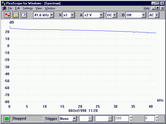
Task: Decrease the trigger threshold 200 value
Action: [131, 120]
